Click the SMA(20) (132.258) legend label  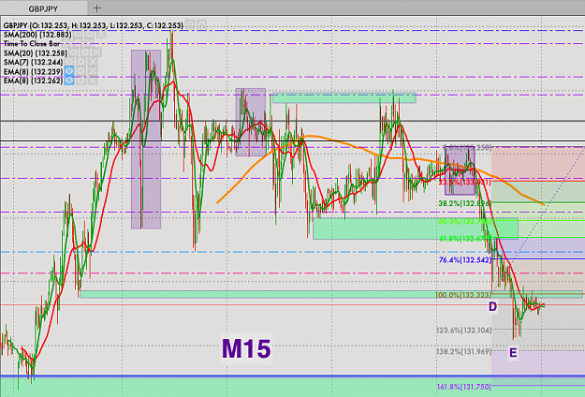[x=36, y=53]
